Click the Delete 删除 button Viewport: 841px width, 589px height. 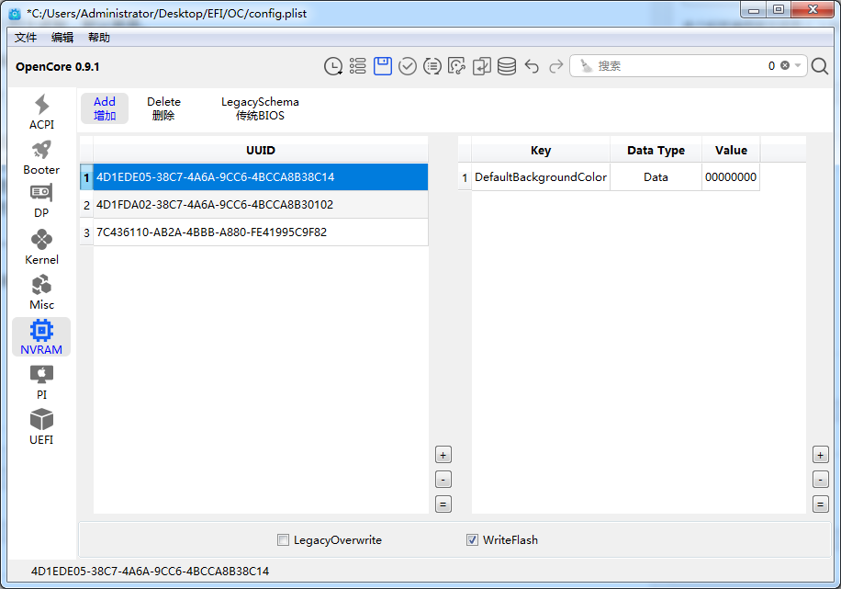pyautogui.click(x=163, y=108)
